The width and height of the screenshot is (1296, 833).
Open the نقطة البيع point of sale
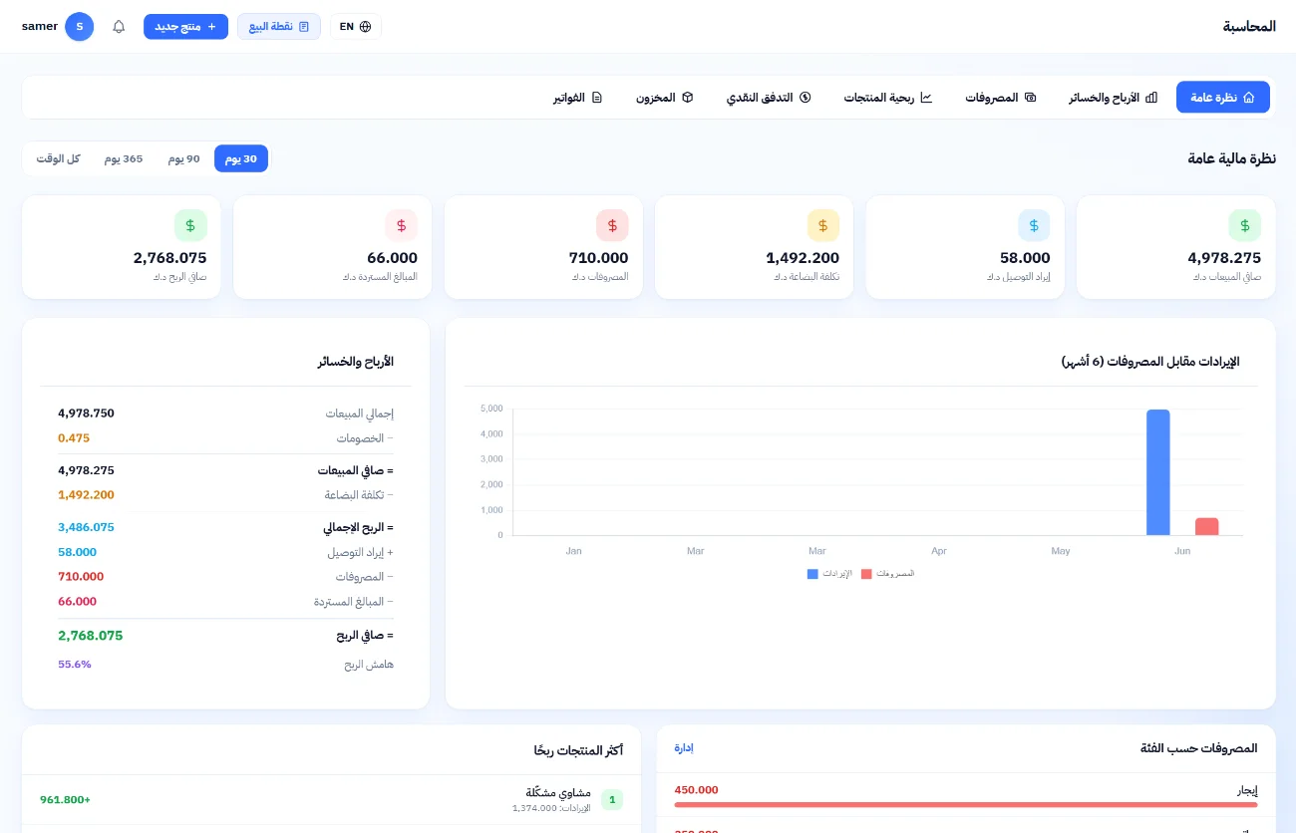coord(279,27)
